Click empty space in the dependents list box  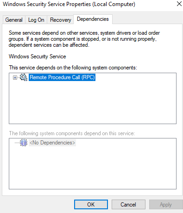click(x=93, y=168)
